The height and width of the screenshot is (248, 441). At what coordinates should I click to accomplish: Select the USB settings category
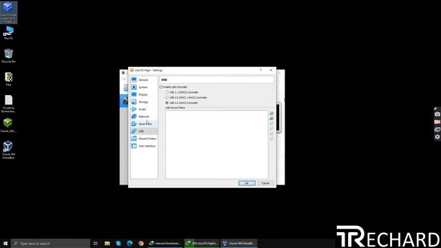coord(144,131)
